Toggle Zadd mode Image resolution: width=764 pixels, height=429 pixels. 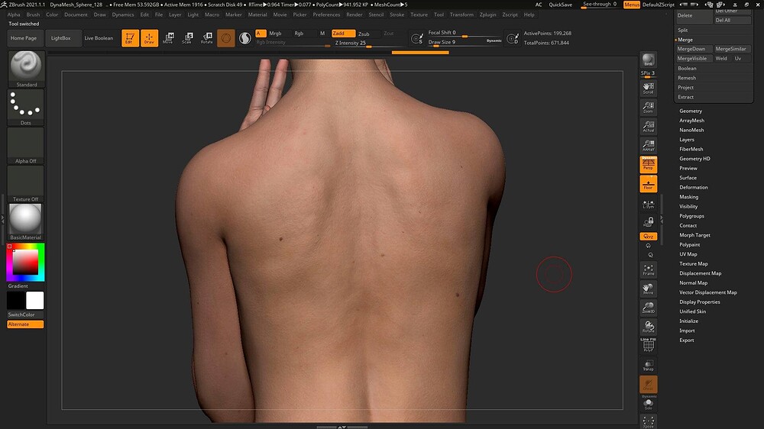(344, 33)
